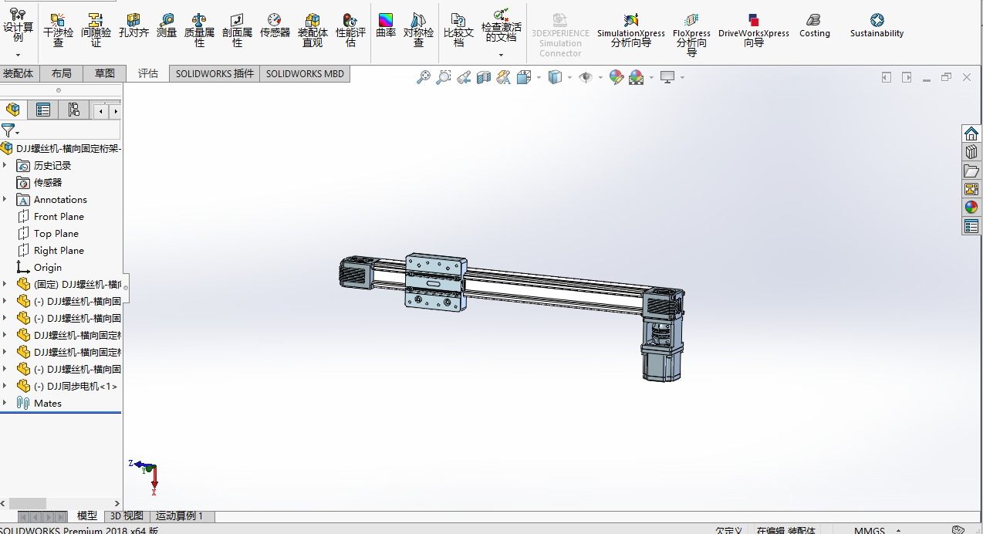Select Front Plane in the tree
Screen dimensions: 983x534
[x=59, y=216]
